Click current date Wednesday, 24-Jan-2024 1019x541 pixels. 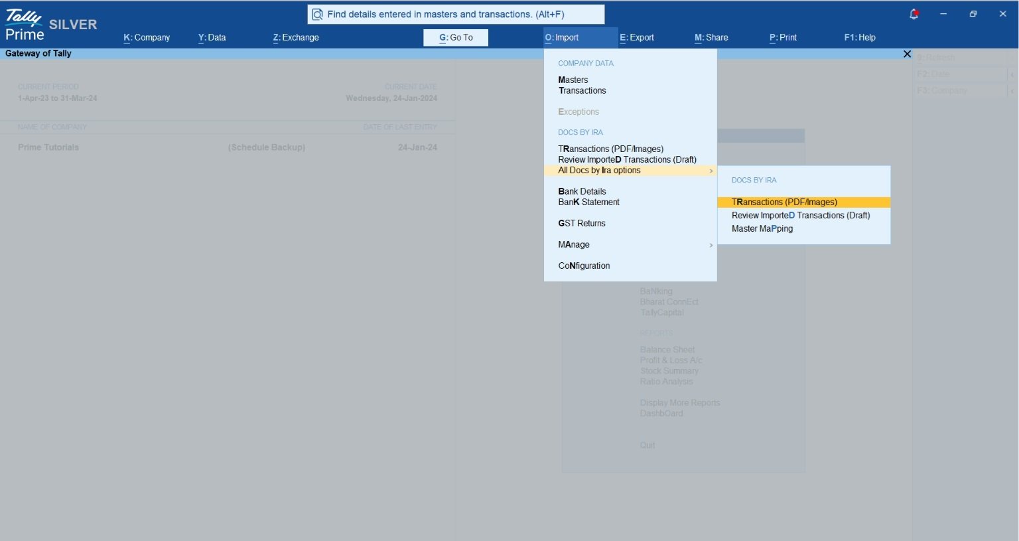pyautogui.click(x=391, y=98)
